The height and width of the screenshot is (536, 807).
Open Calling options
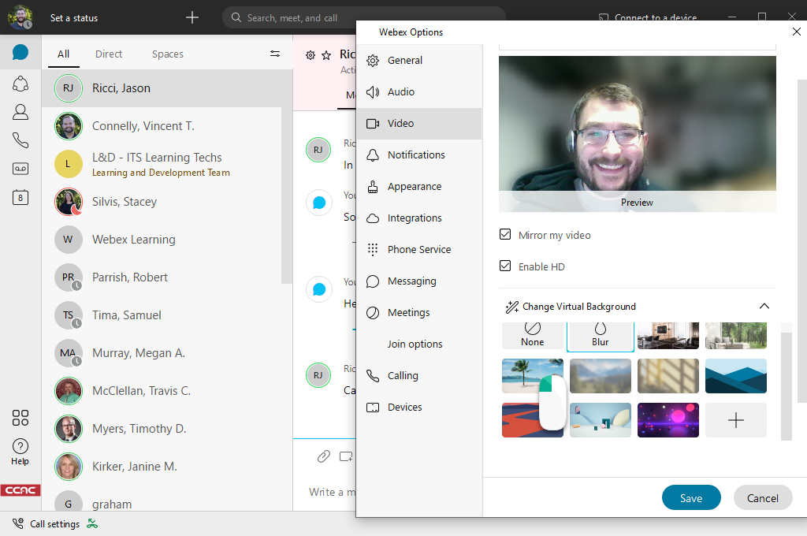[419, 376]
